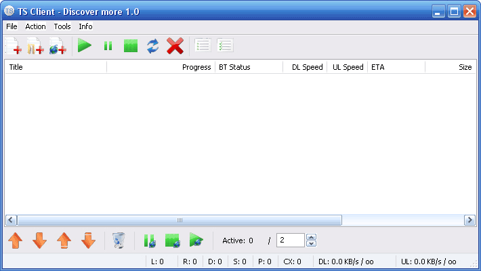This screenshot has width=481, height=271.
Task: Pause the selected download with green pause icon
Action: point(108,46)
